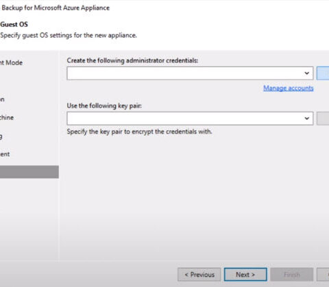Click the 'Specify the key pair to encrypt' hint

click(139, 132)
